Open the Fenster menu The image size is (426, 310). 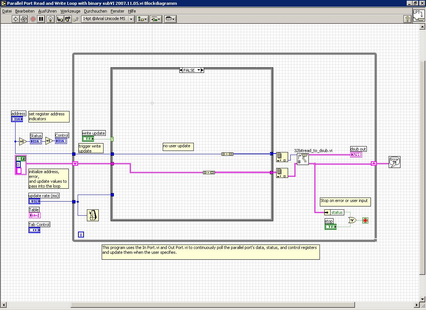click(x=117, y=11)
